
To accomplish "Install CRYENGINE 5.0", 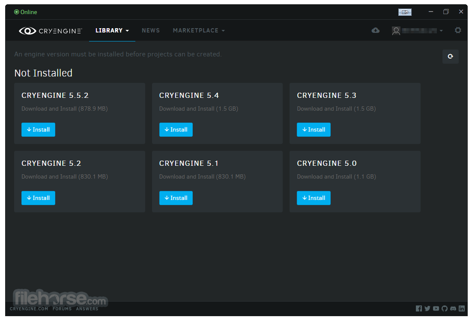I will coord(314,198).
